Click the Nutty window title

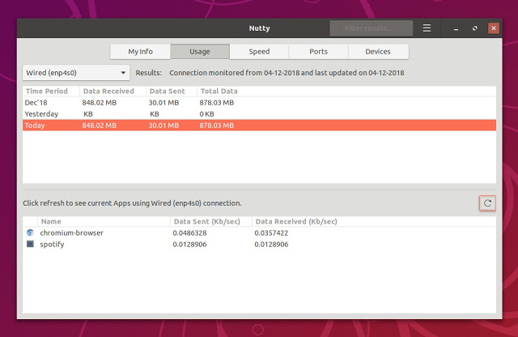point(259,28)
